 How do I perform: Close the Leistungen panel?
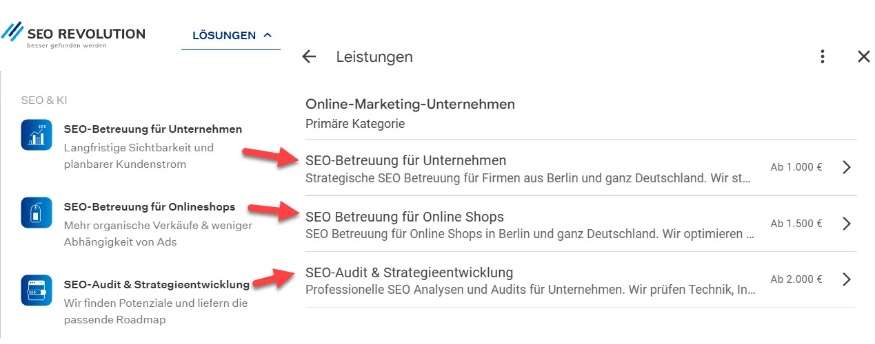point(863,57)
